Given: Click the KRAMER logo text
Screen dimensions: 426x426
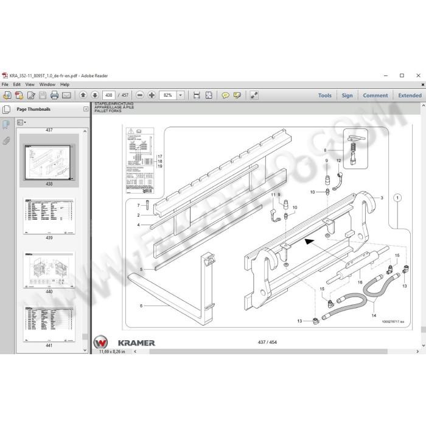Looking at the screenshot, I should tap(136, 343).
